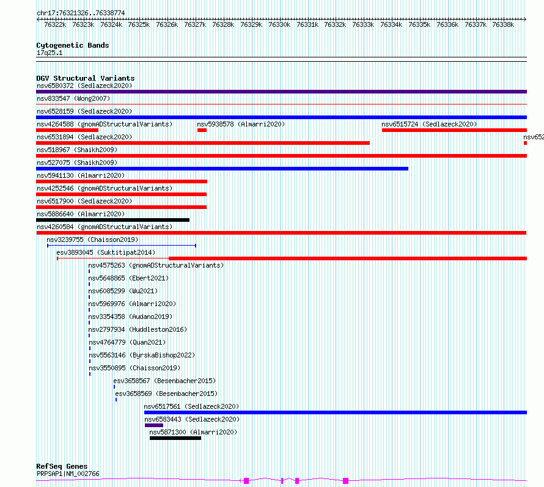Select the purple nsv6583443 variant bar
The height and width of the screenshot is (487, 544).
click(x=154, y=425)
